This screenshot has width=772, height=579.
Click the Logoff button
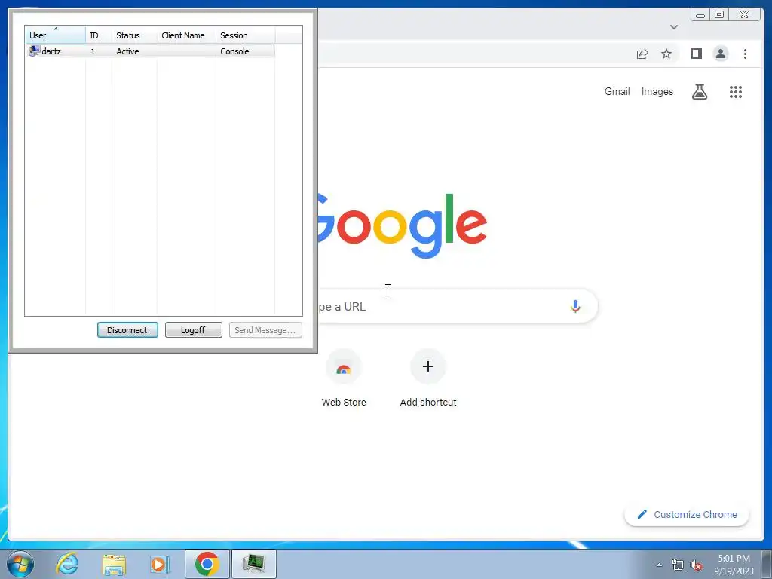coord(194,330)
